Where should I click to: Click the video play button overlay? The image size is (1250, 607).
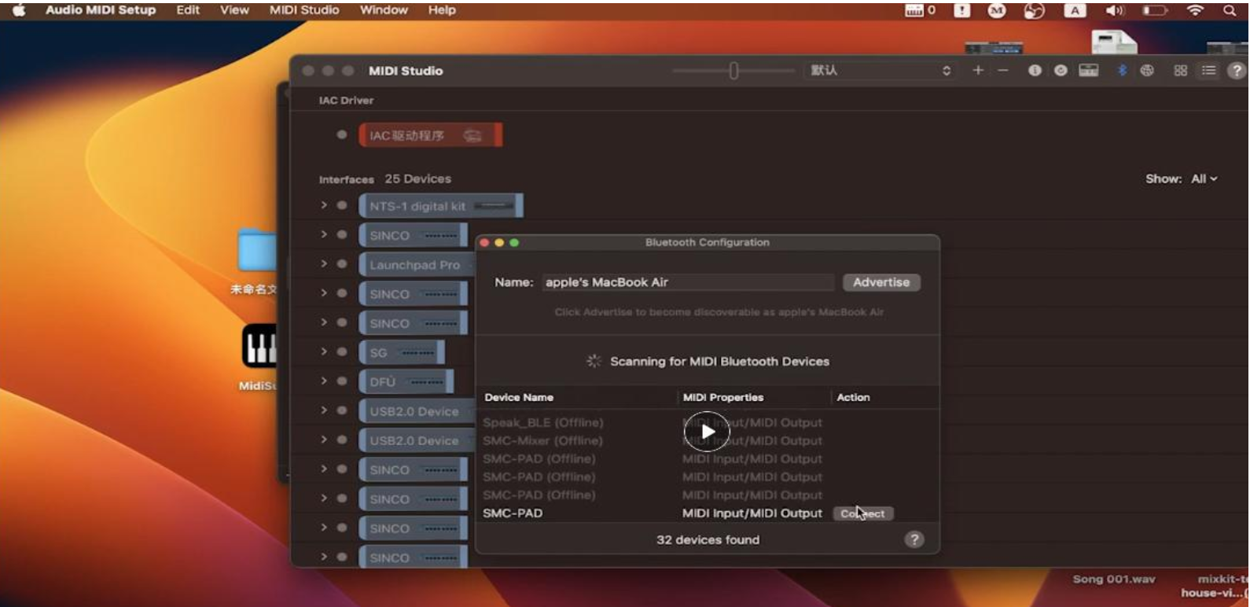point(707,431)
